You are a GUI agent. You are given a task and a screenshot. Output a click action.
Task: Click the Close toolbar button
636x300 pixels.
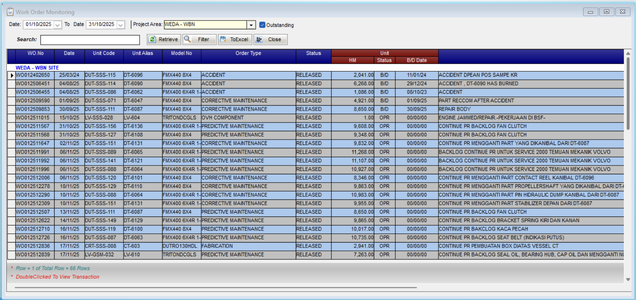point(270,39)
